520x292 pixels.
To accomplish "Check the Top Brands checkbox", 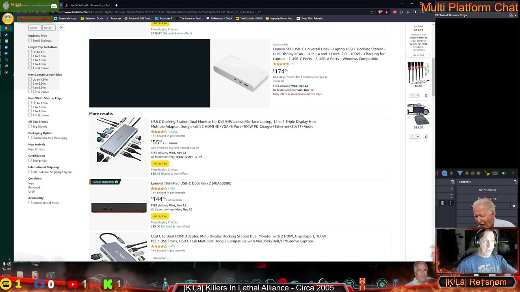I will click(x=30, y=127).
